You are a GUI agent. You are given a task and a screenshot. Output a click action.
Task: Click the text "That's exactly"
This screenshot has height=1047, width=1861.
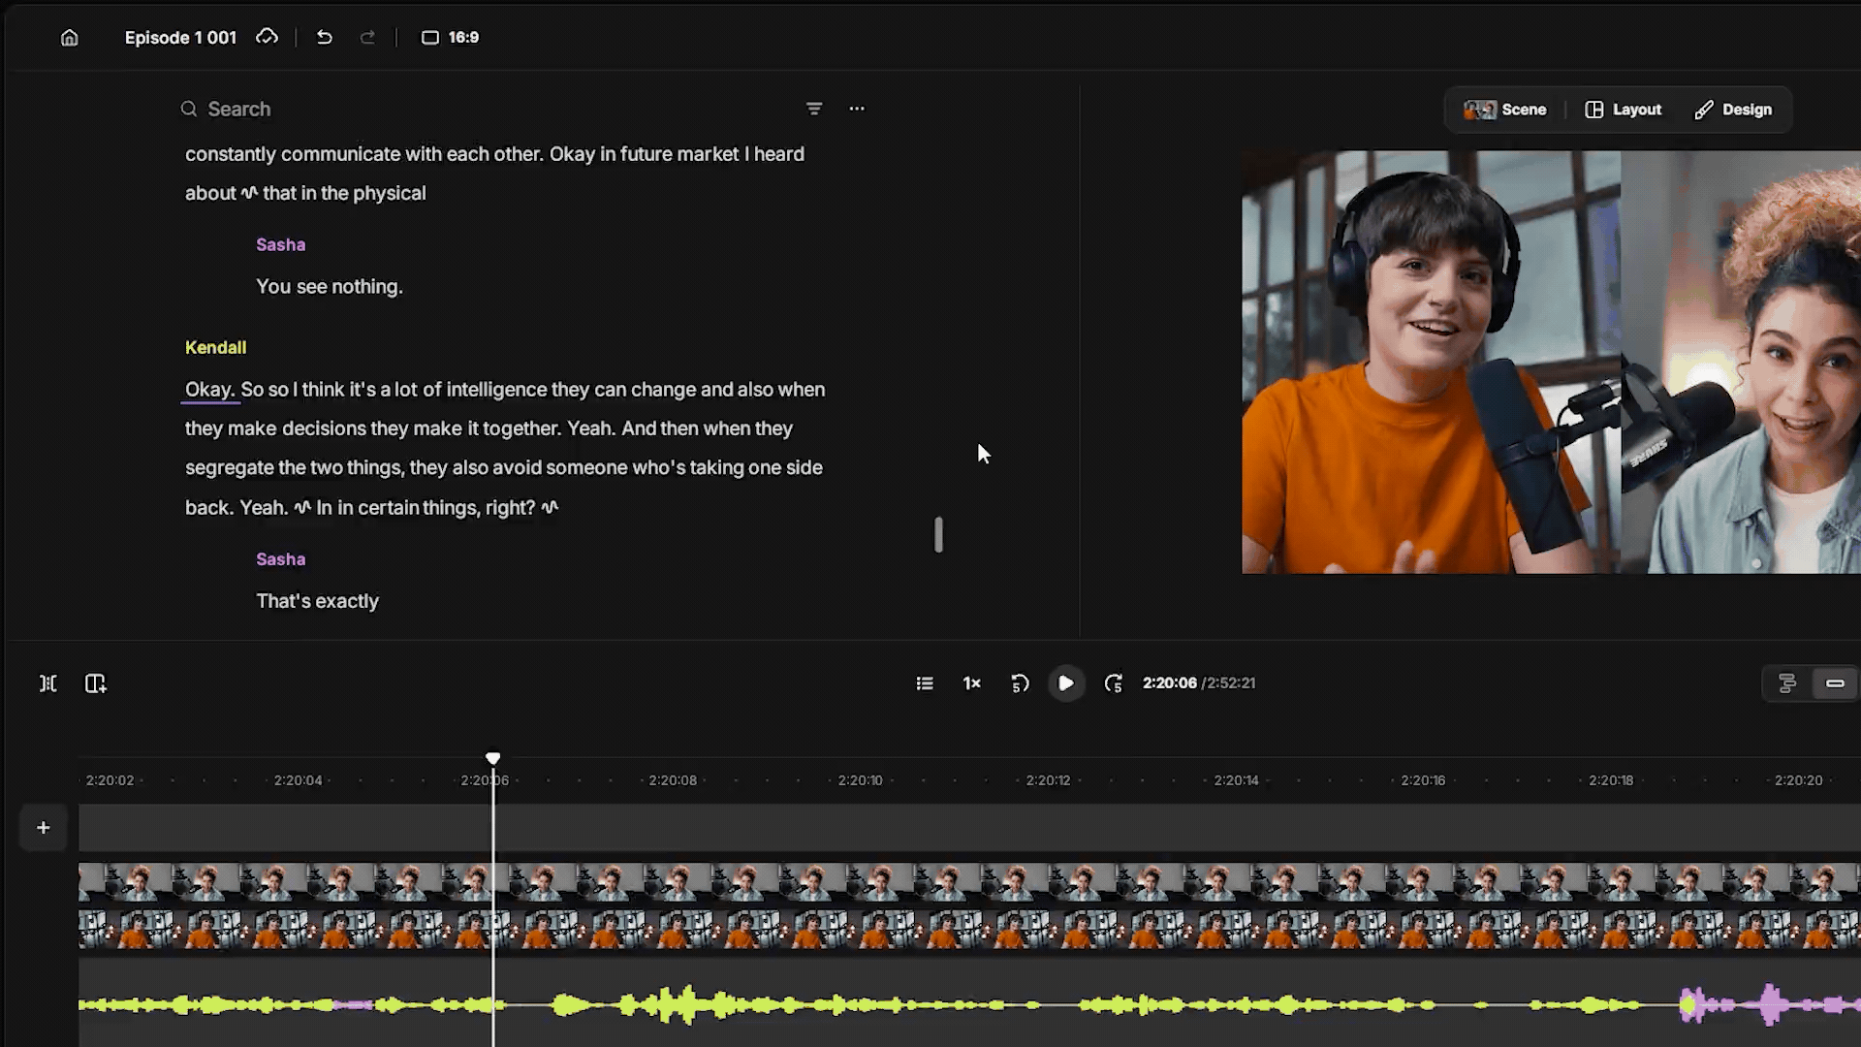317,601
